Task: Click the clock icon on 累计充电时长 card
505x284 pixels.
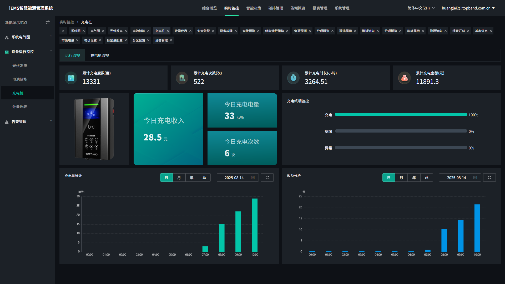Action: (x=293, y=78)
